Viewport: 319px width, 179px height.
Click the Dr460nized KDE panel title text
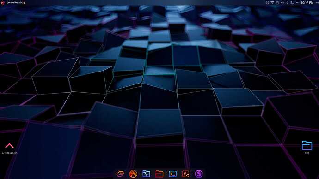(x=15, y=3)
